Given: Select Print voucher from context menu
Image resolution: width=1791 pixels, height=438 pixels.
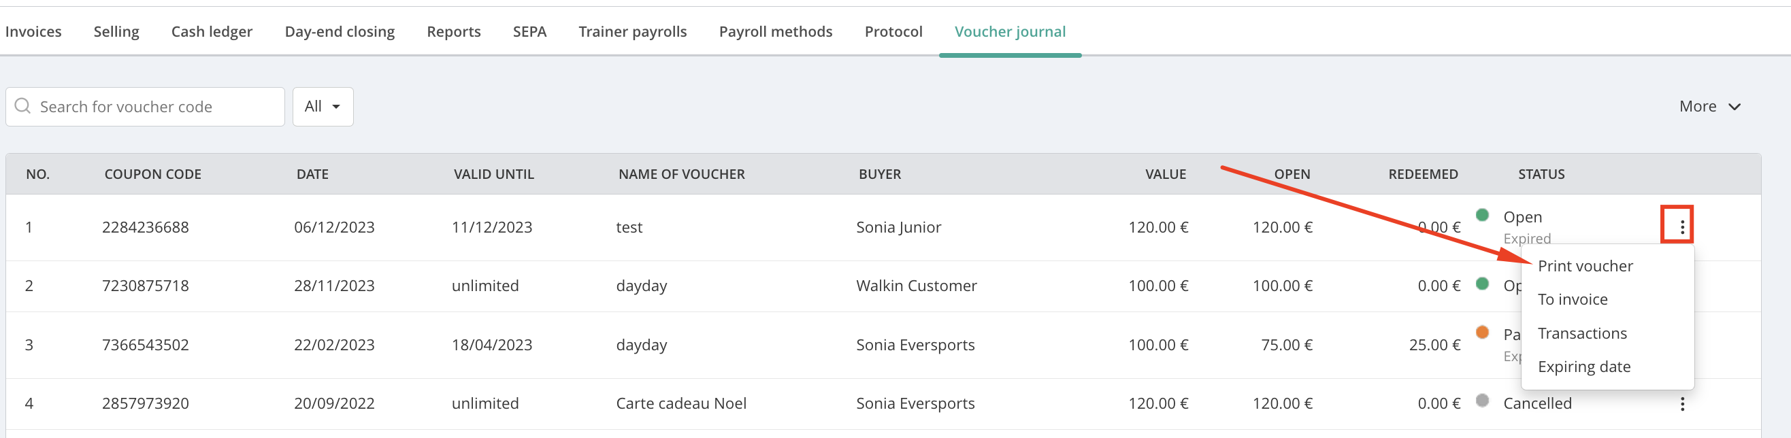Looking at the screenshot, I should coord(1585,267).
